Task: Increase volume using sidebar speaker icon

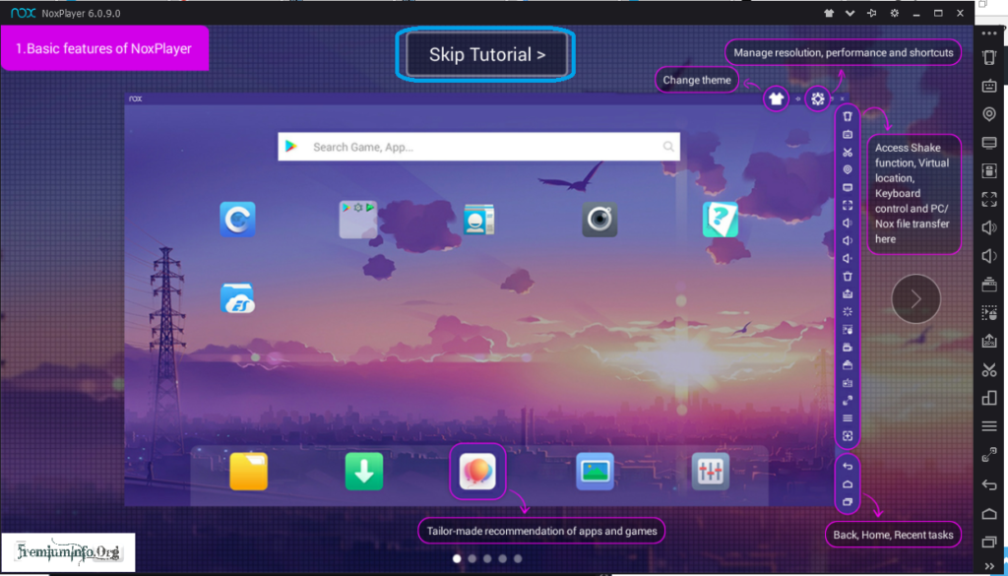Action: (x=988, y=226)
